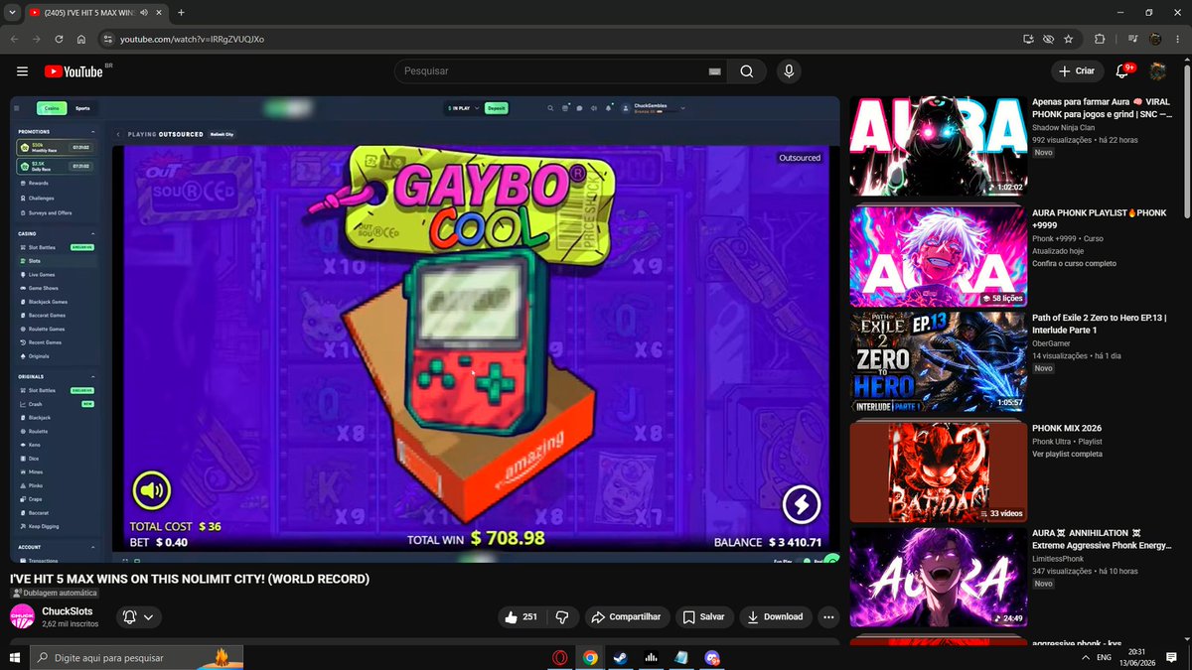Click the Dublagem automática label
The image size is (1192, 670).
point(54,593)
